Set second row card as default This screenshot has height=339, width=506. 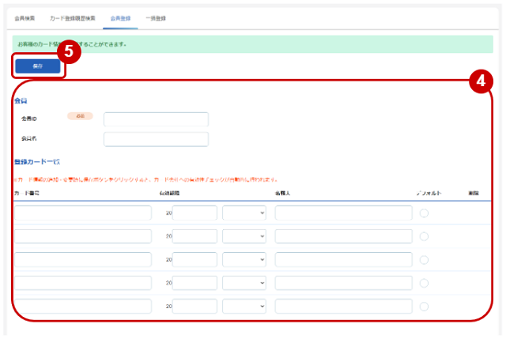pos(424,236)
